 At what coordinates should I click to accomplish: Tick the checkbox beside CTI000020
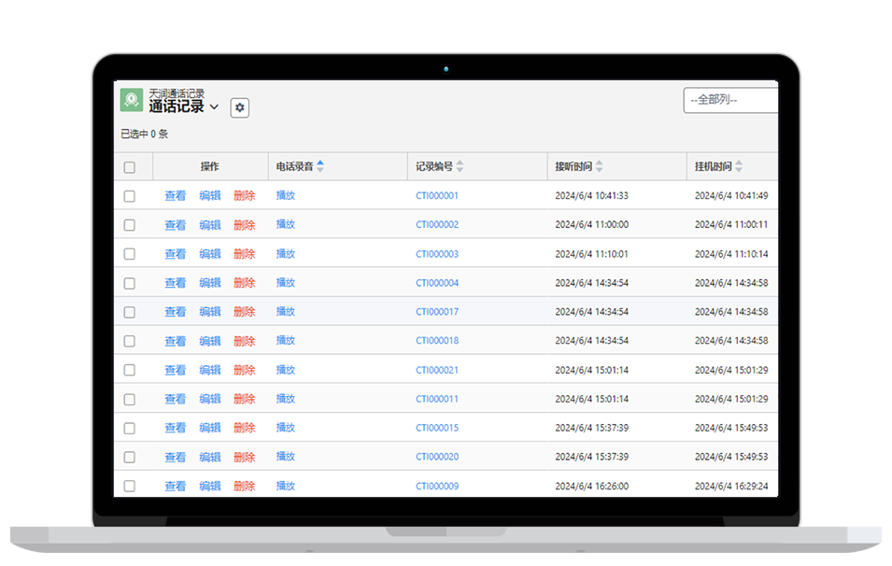pyautogui.click(x=130, y=458)
